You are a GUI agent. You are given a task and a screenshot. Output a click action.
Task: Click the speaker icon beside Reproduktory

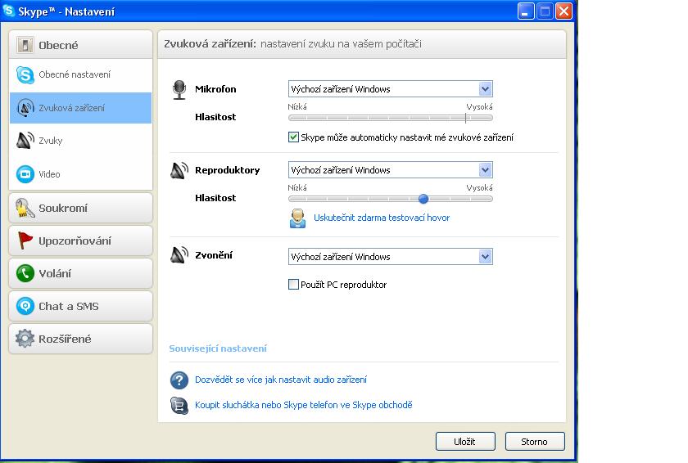179,170
